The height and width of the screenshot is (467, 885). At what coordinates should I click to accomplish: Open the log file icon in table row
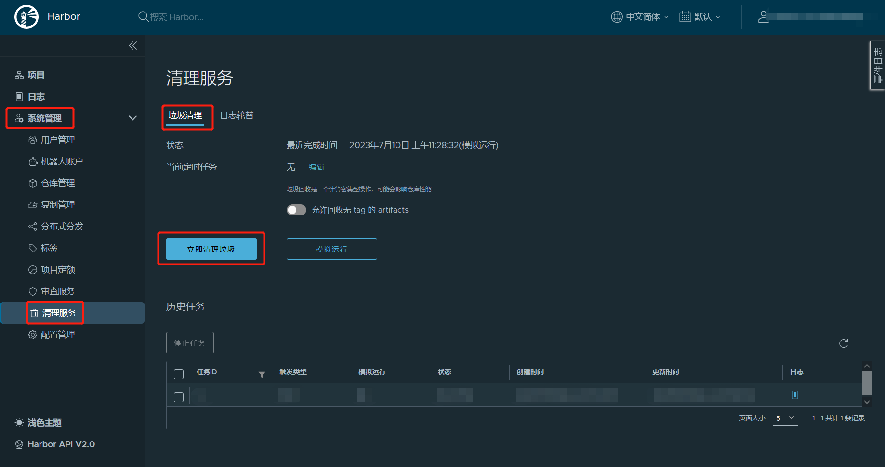[x=795, y=395]
